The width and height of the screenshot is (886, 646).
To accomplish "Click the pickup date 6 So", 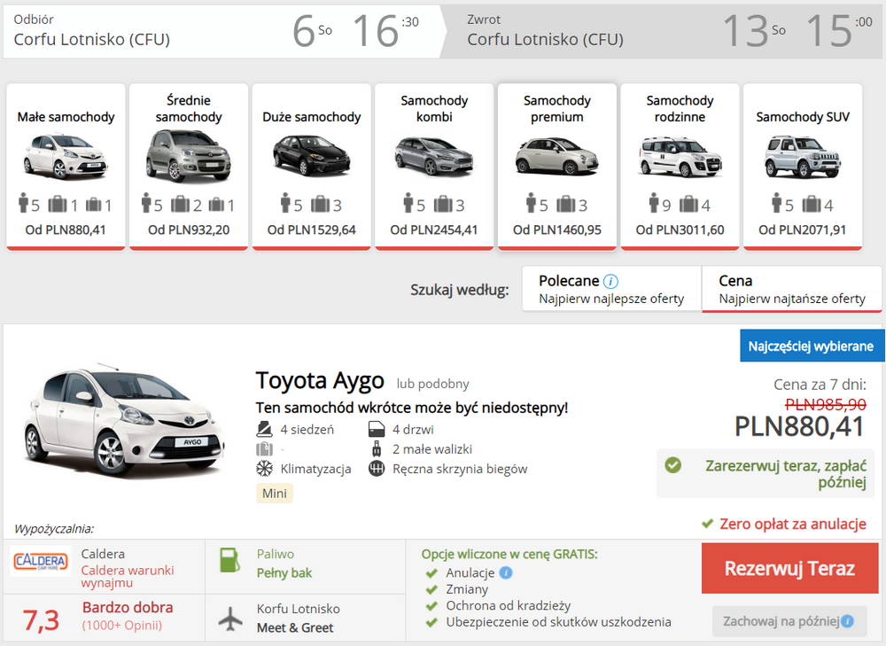I will (x=312, y=31).
